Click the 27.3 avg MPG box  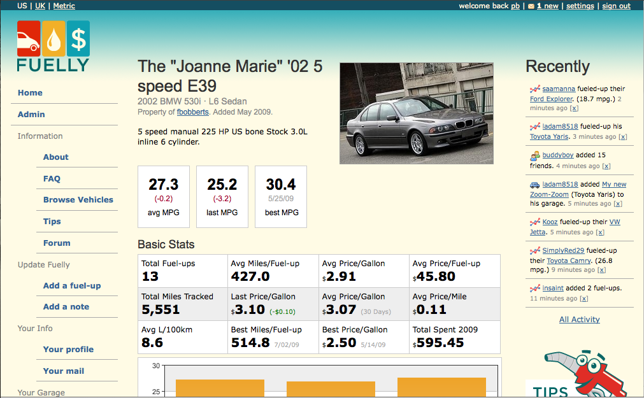164,197
